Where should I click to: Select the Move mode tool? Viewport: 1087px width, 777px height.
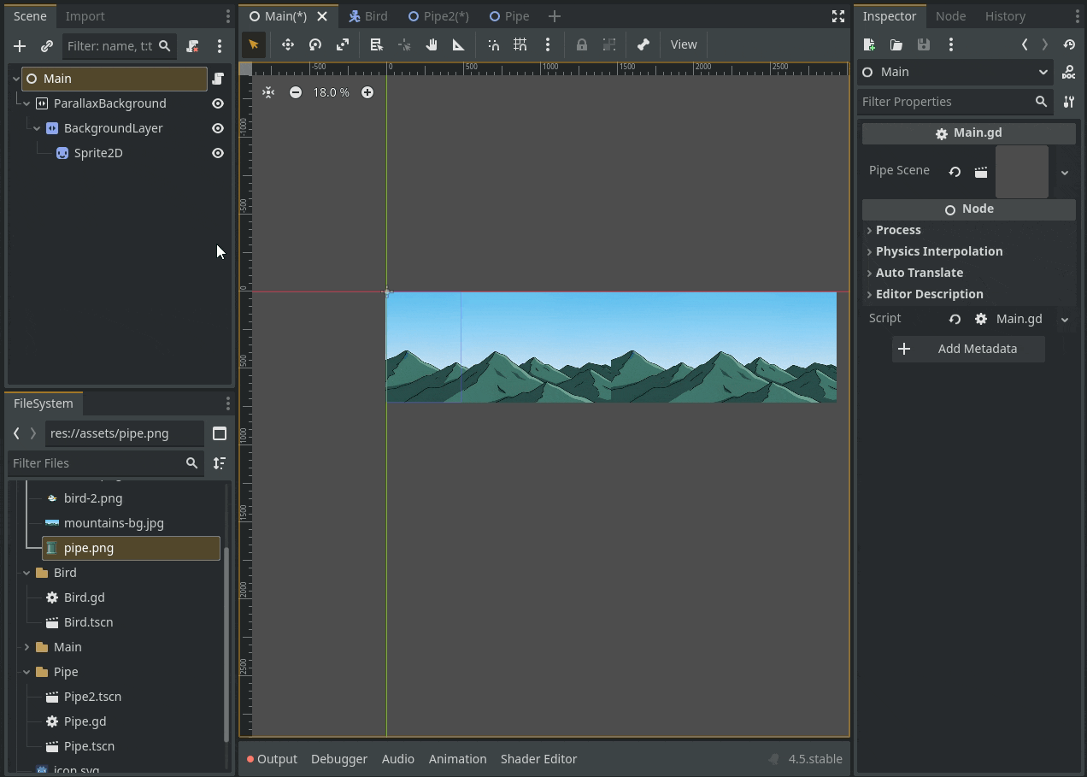pyautogui.click(x=288, y=44)
